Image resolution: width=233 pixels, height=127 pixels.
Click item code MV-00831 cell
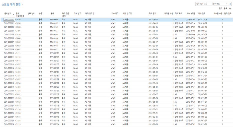[54, 50]
